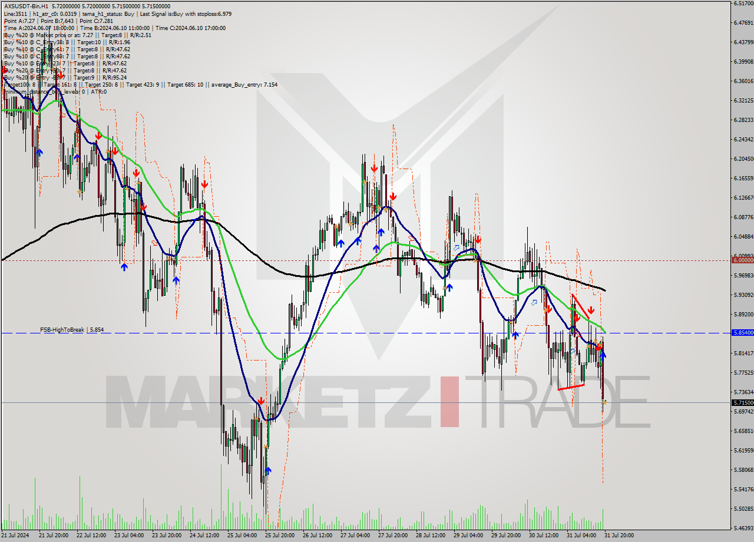Click the '21 Jul 2024' time axis label
This screenshot has height=542, width=754.
tap(15, 536)
